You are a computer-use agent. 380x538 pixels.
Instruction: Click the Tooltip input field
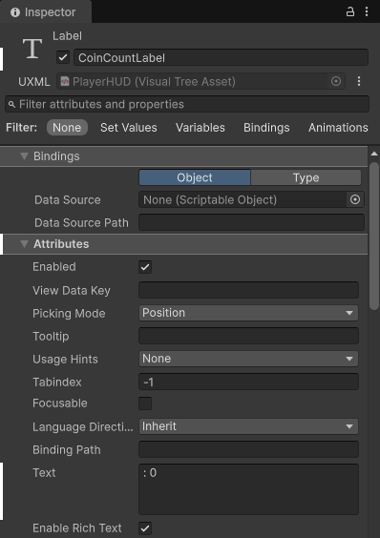pyautogui.click(x=248, y=336)
